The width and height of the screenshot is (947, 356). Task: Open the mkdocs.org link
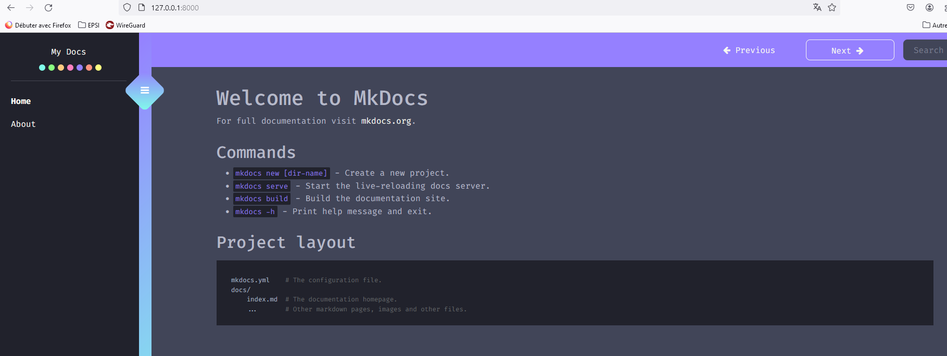(x=386, y=121)
